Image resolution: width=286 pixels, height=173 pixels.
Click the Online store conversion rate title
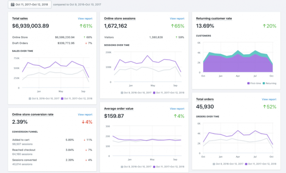(x=33, y=115)
